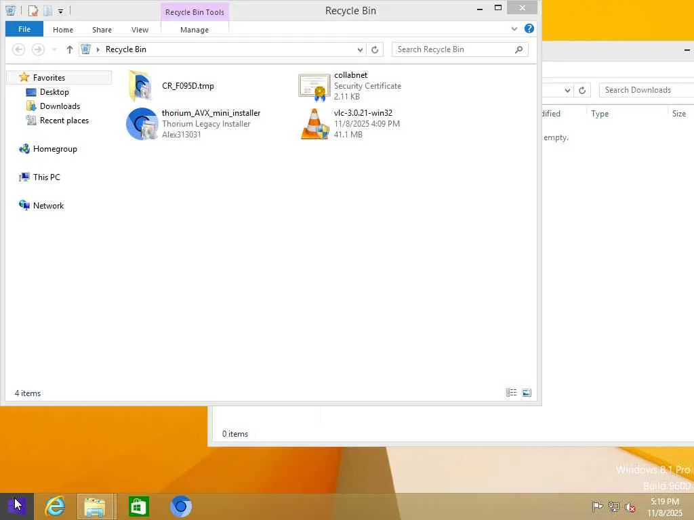Click the Recycle Bin system icon in the title bar
Image resolution: width=694 pixels, height=520 pixels.
tap(11, 11)
